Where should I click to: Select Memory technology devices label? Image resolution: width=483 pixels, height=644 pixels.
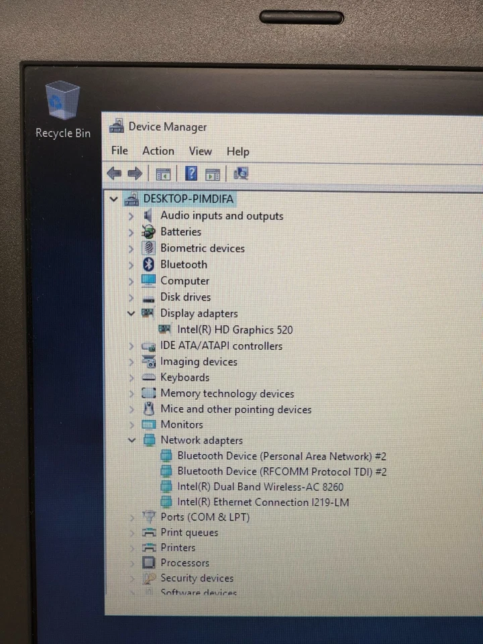(227, 394)
